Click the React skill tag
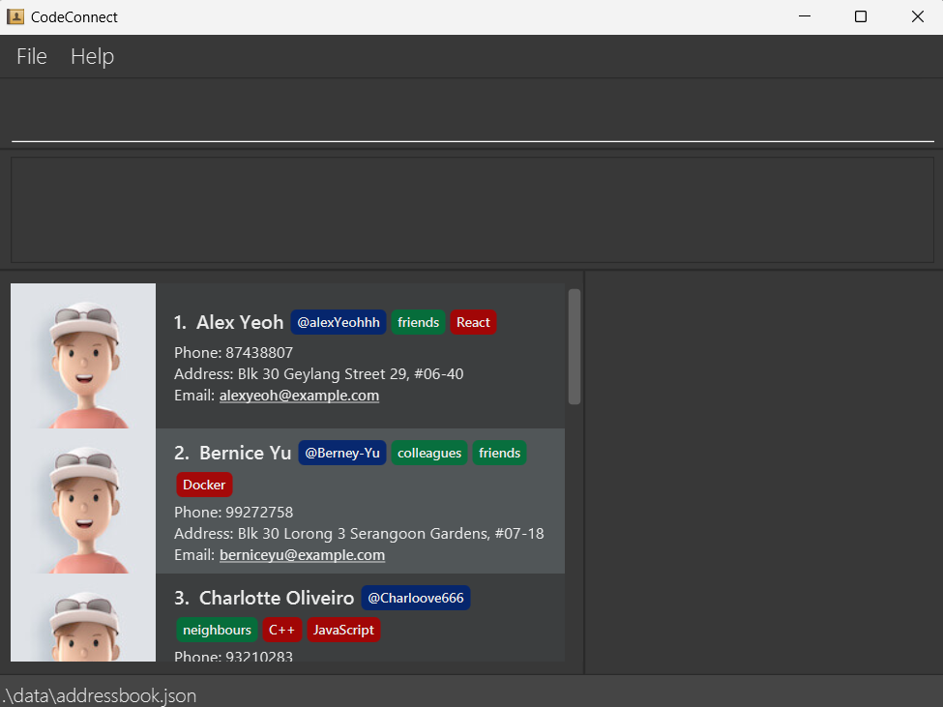Viewport: 943px width, 707px height. coord(473,322)
